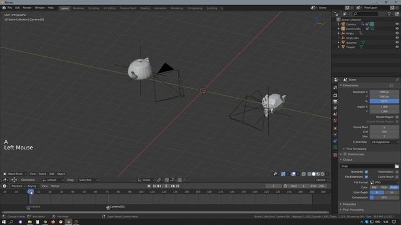The width and height of the screenshot is (401, 225).
Task: Switch to the Animation workspace tab
Action: (x=160, y=8)
